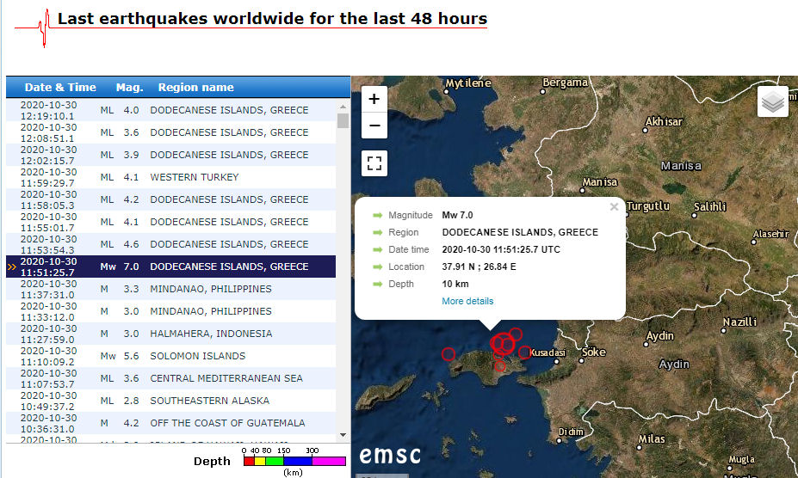Click the red quake circle beside Kusadasi
798x478 pixels.
[x=524, y=352]
